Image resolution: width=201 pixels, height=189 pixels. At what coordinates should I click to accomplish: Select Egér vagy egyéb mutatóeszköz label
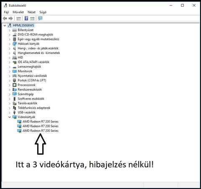click(39, 39)
